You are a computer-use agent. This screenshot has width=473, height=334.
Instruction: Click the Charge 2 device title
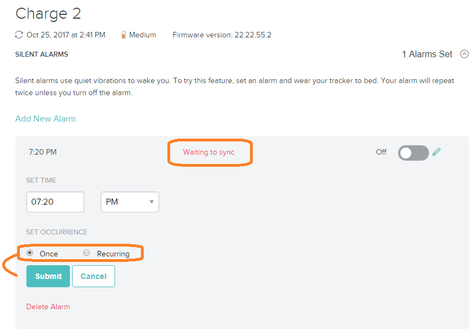pos(48,14)
